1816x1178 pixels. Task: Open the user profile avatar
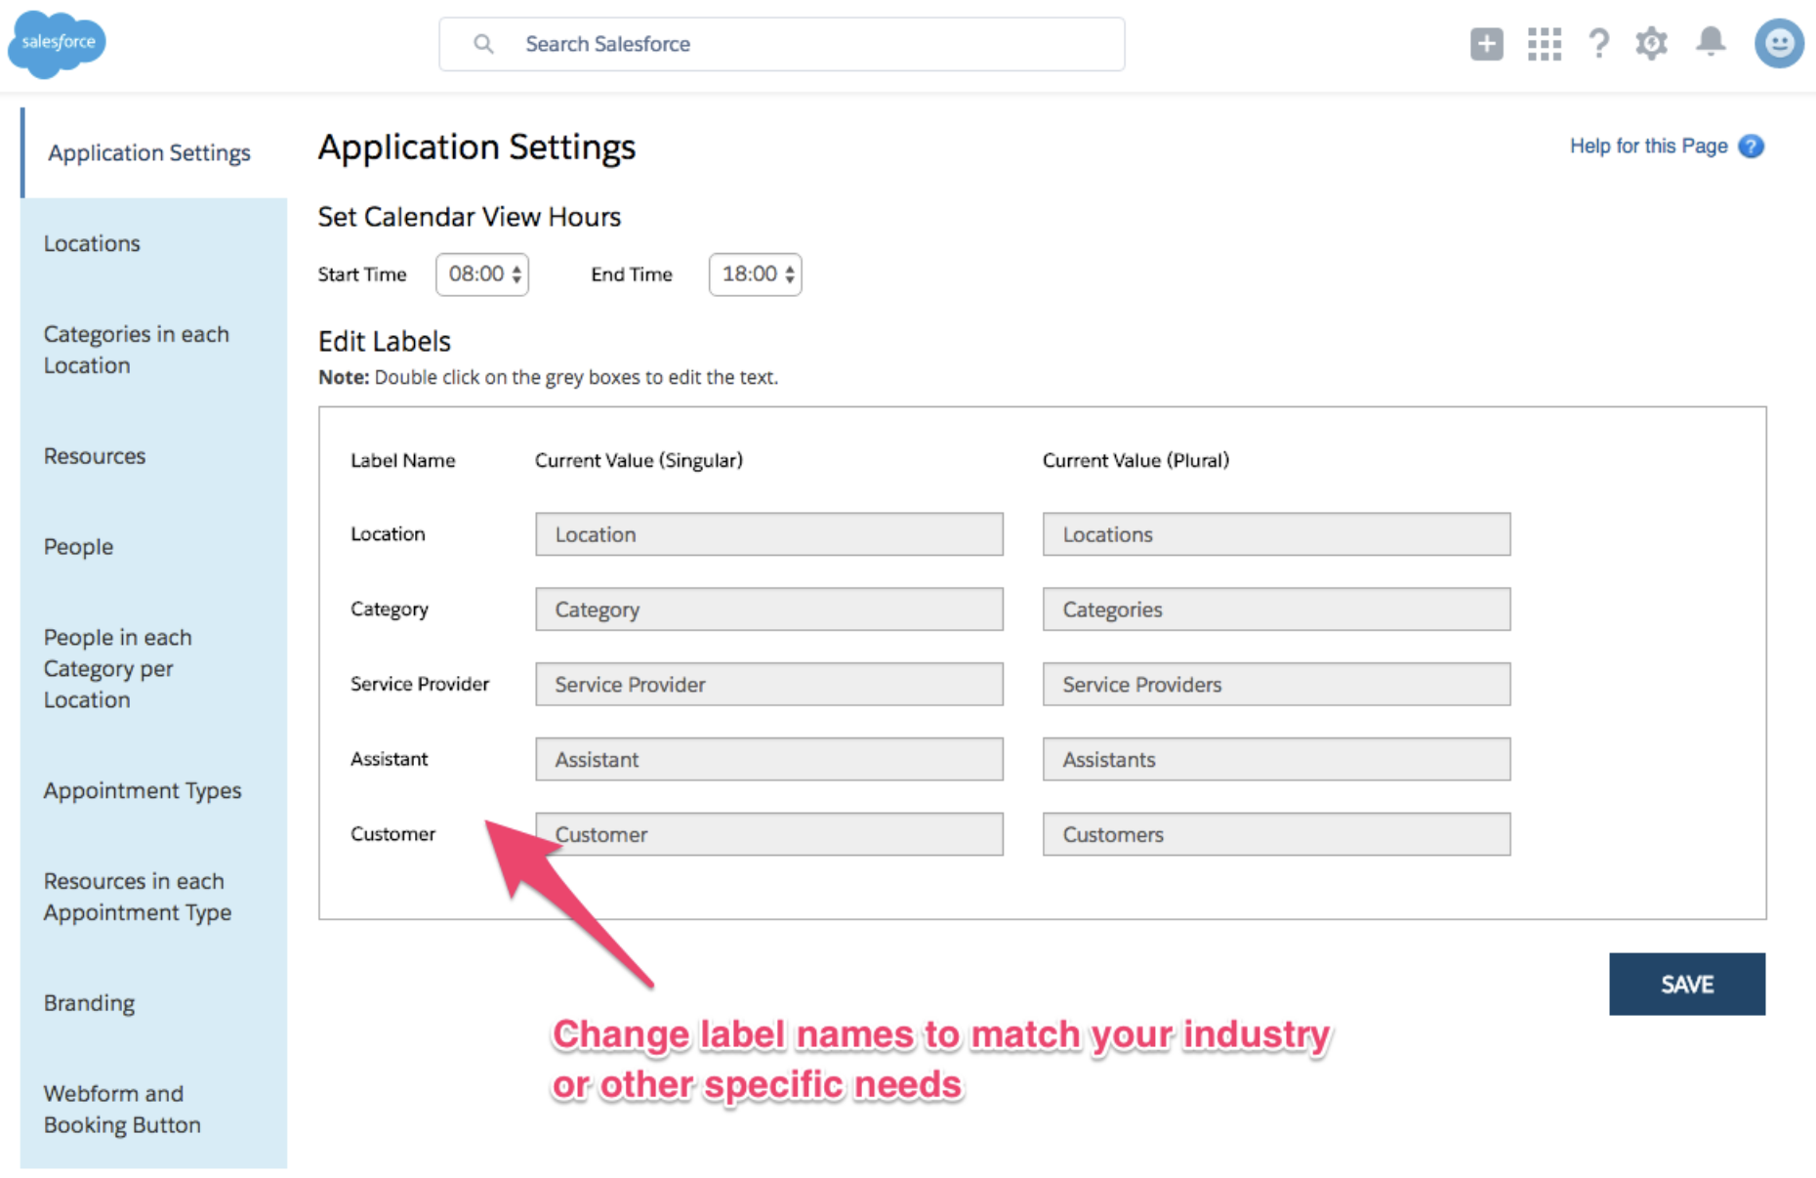click(x=1778, y=44)
